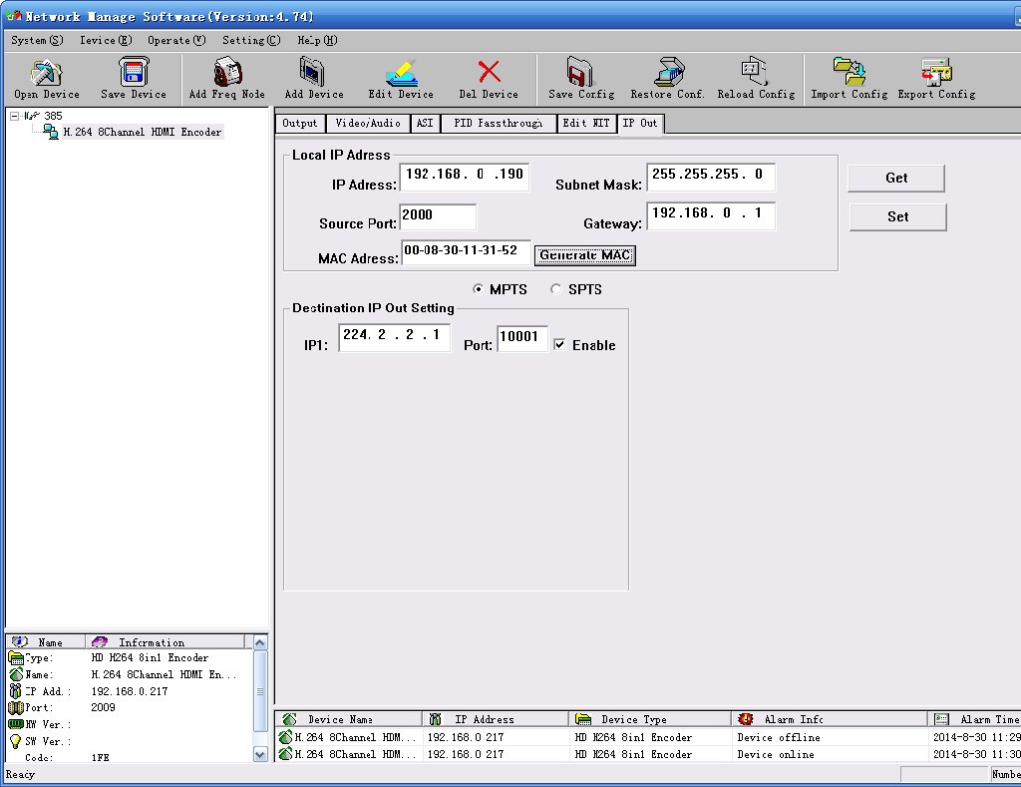Image resolution: width=1021 pixels, height=787 pixels.
Task: Open the Operate menu
Action: (176, 40)
